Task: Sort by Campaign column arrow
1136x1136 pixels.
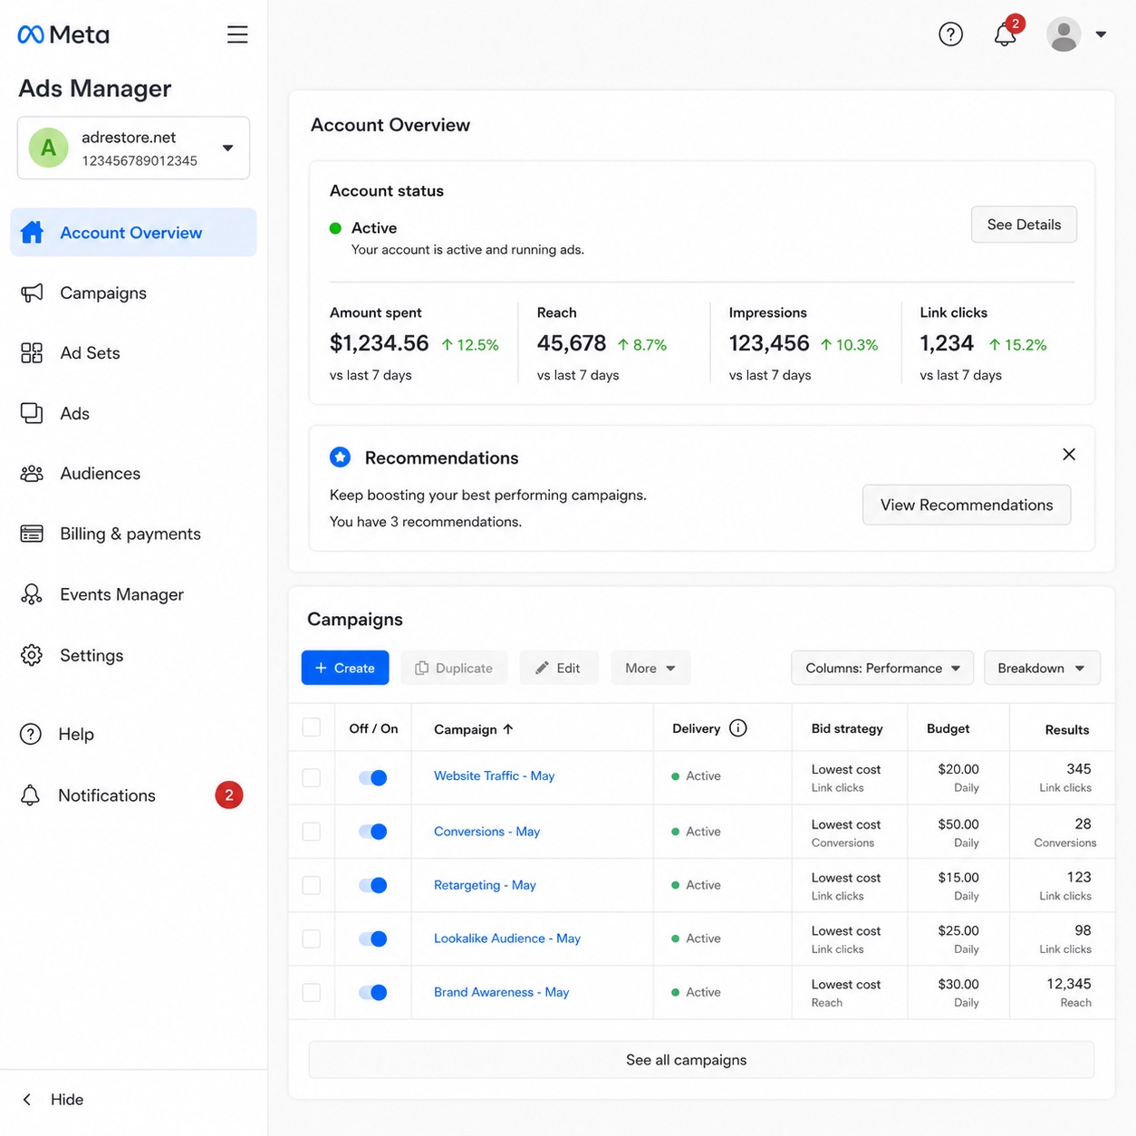Action: click(508, 729)
